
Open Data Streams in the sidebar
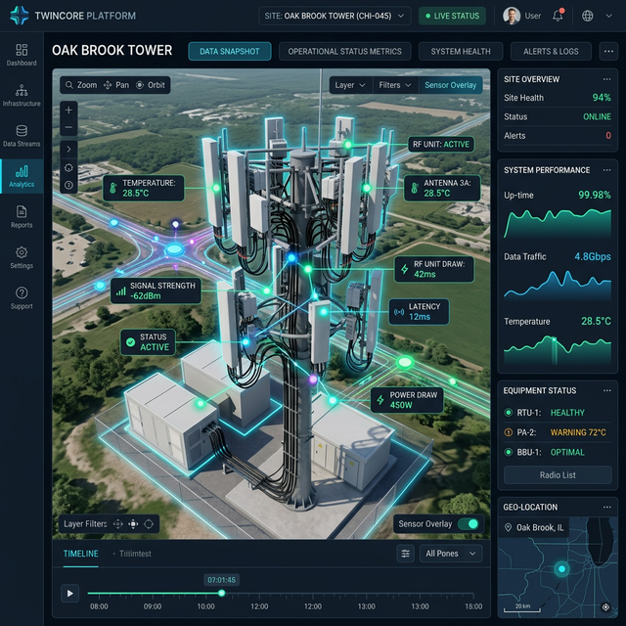coord(22,136)
